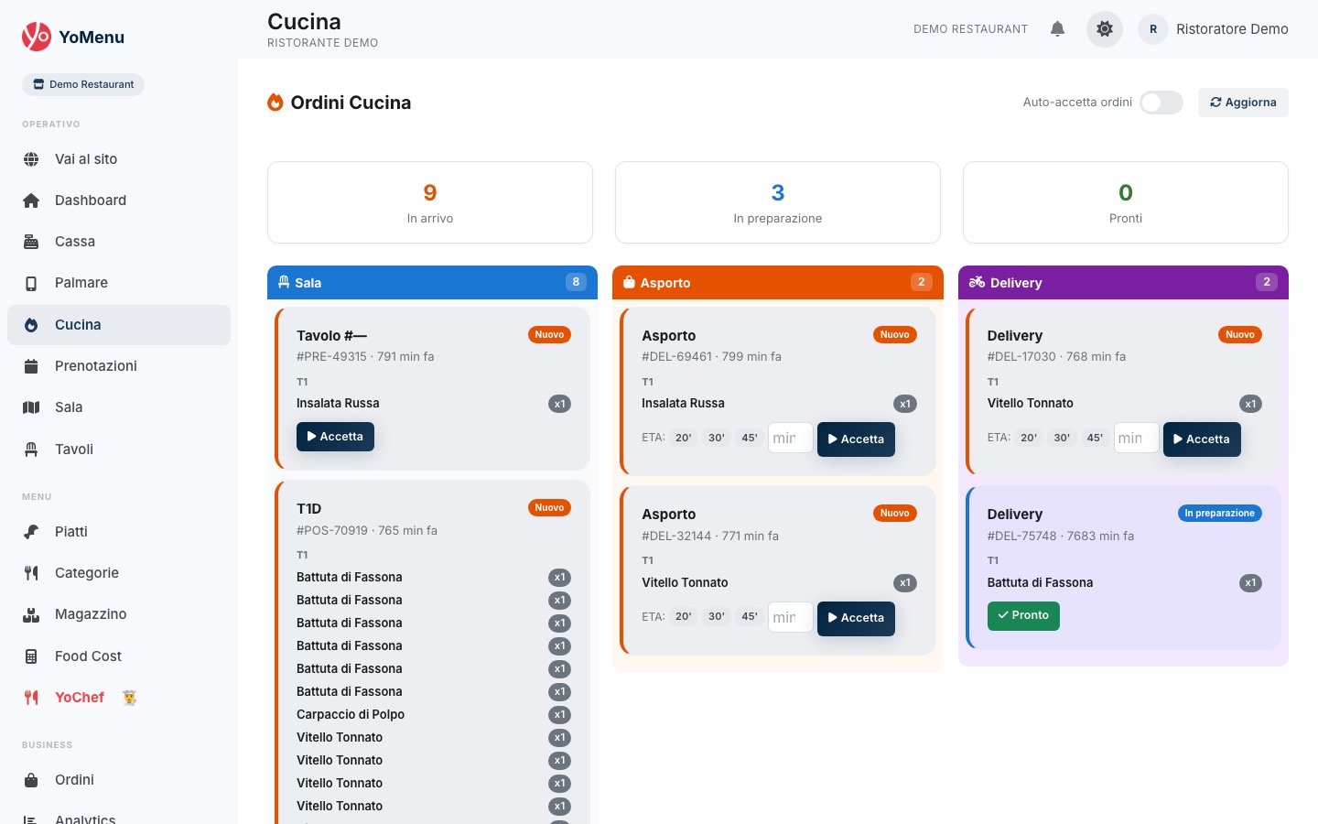Image resolution: width=1318 pixels, height=824 pixels.
Task: Click the Magazzino boxes icon
Action: pos(31,614)
